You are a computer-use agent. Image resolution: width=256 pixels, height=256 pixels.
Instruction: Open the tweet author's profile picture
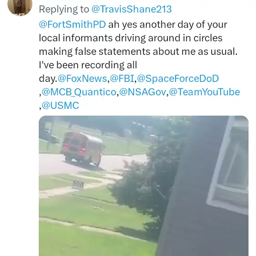click(x=20, y=6)
